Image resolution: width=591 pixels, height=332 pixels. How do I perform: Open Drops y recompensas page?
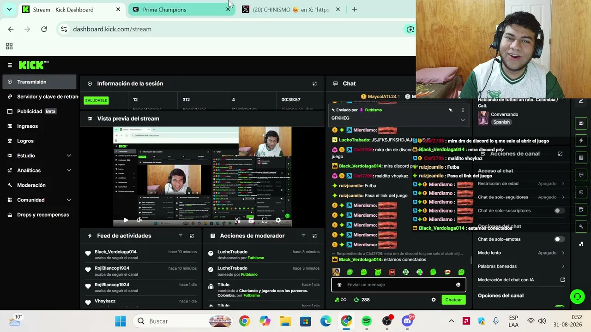pyautogui.click(x=39, y=214)
